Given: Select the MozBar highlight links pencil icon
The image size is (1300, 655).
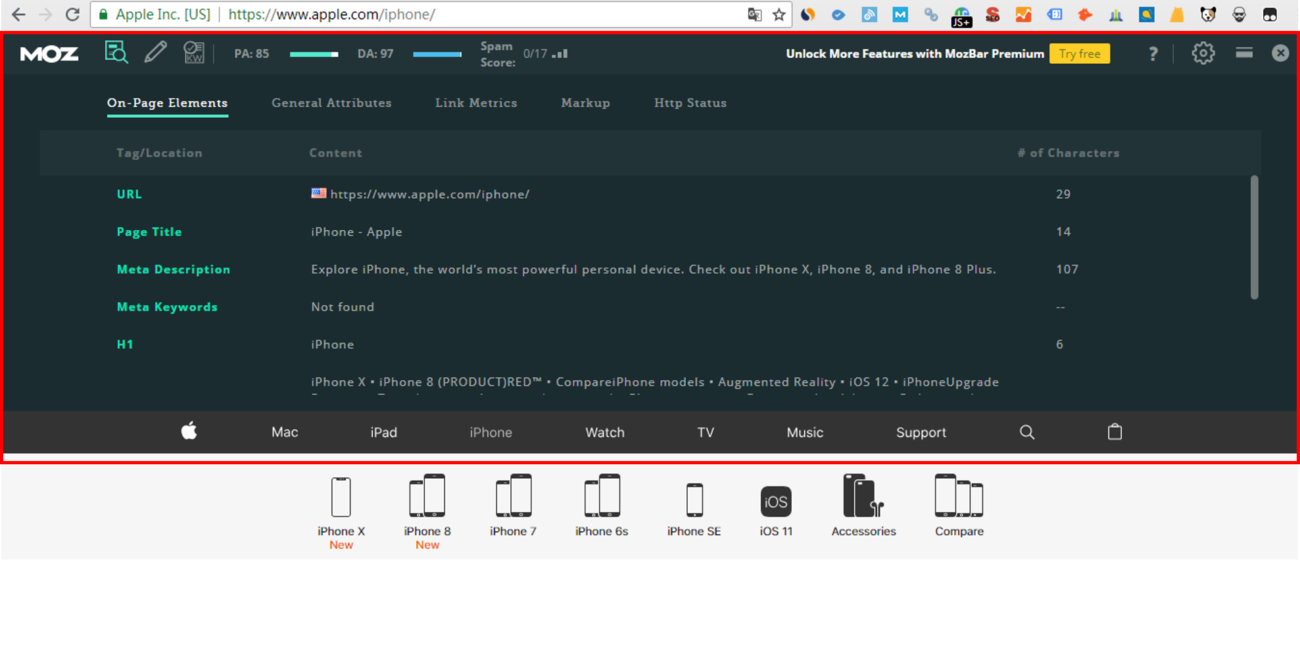Looking at the screenshot, I should point(155,53).
